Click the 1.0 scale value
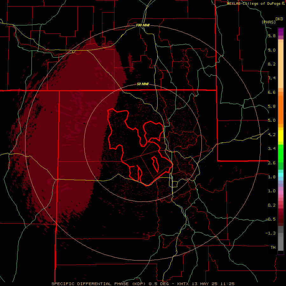This screenshot has width=286, height=286. 272,191
